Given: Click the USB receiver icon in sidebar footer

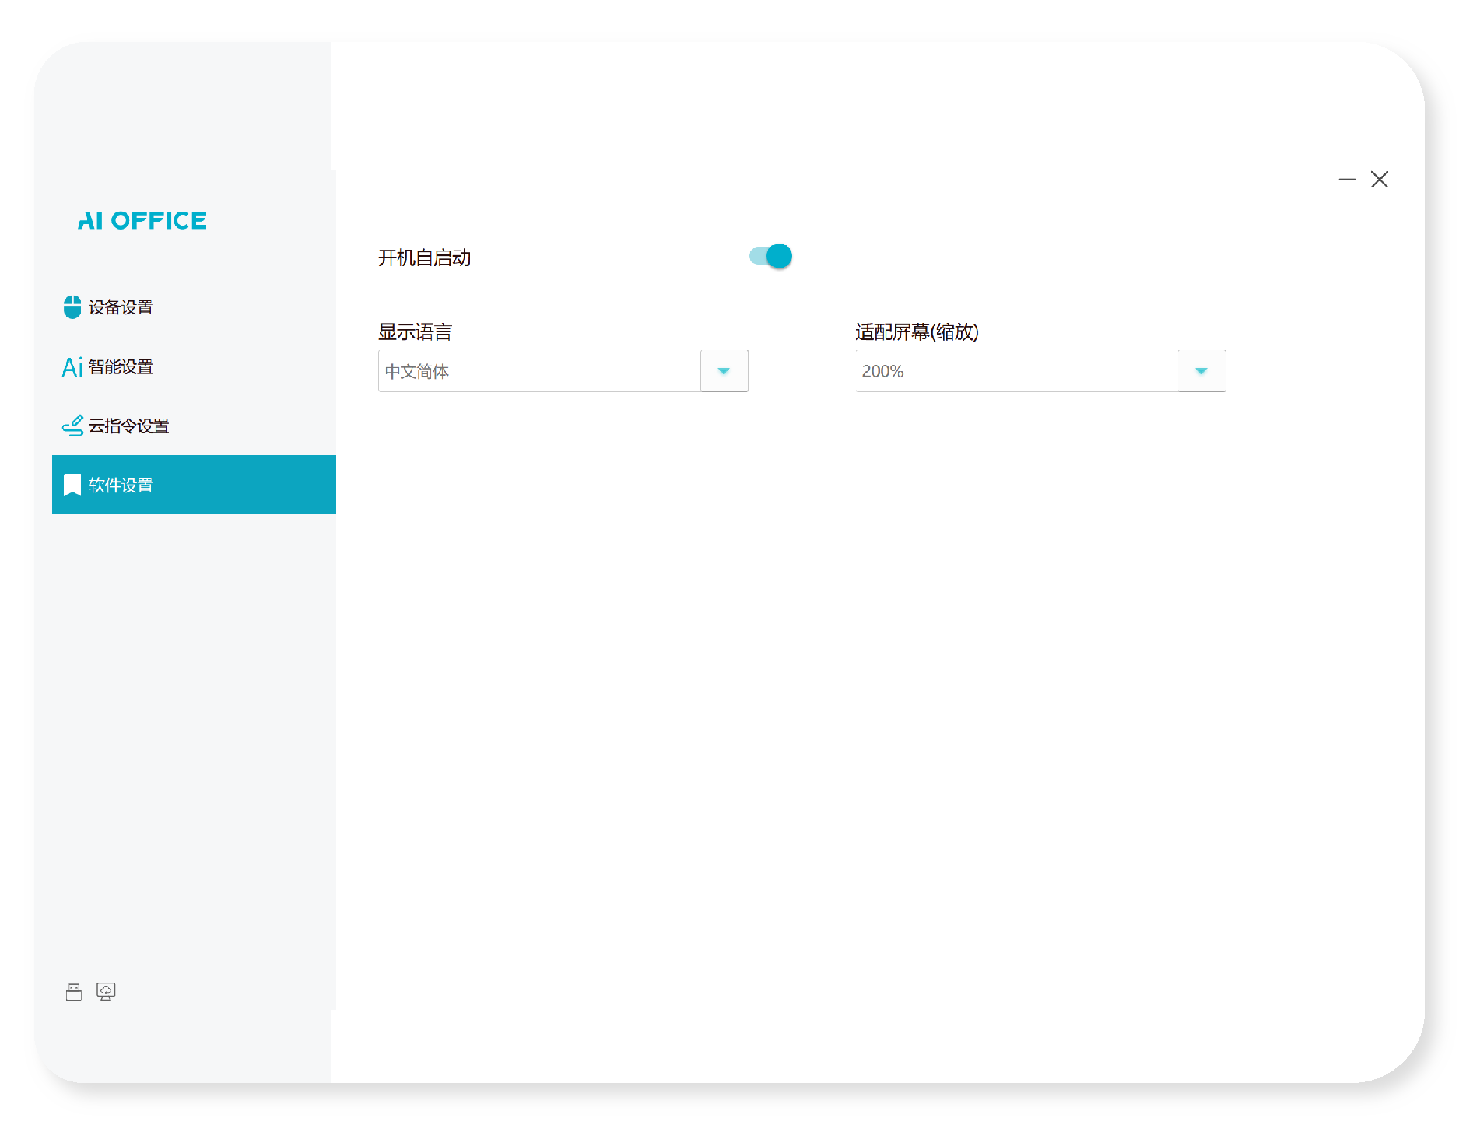Looking at the screenshot, I should (74, 992).
